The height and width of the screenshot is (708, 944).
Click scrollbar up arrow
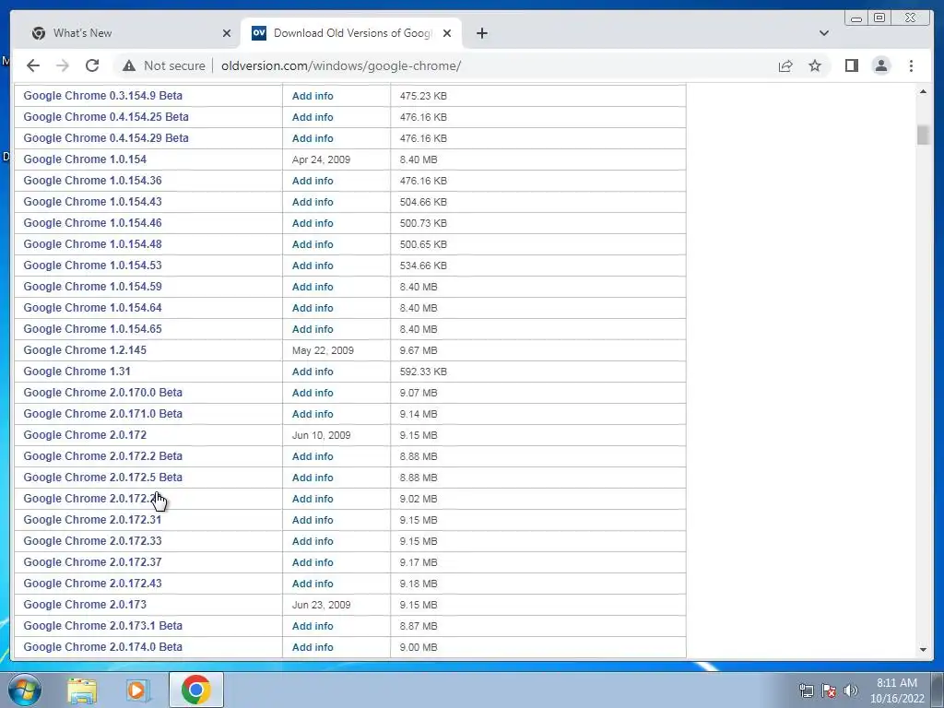tap(923, 91)
